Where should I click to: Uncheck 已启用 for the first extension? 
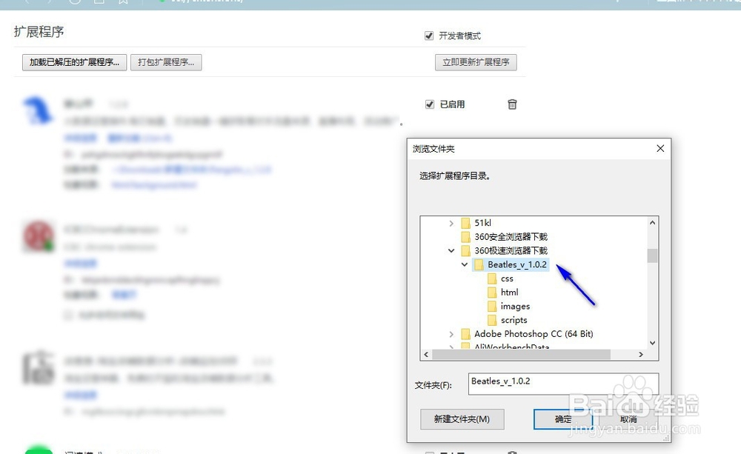pyautogui.click(x=431, y=104)
